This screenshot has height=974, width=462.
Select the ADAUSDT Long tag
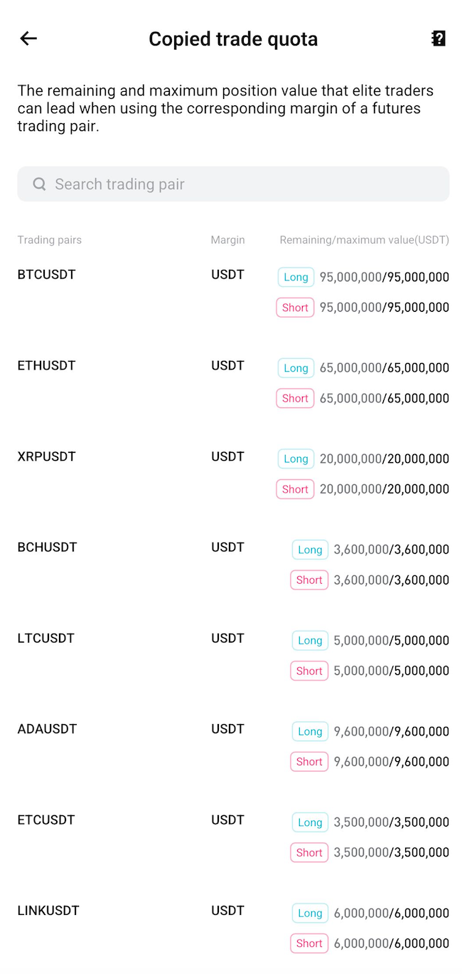(x=310, y=731)
